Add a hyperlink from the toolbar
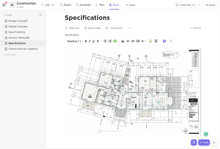This screenshot has height=149, width=220. [133, 41]
